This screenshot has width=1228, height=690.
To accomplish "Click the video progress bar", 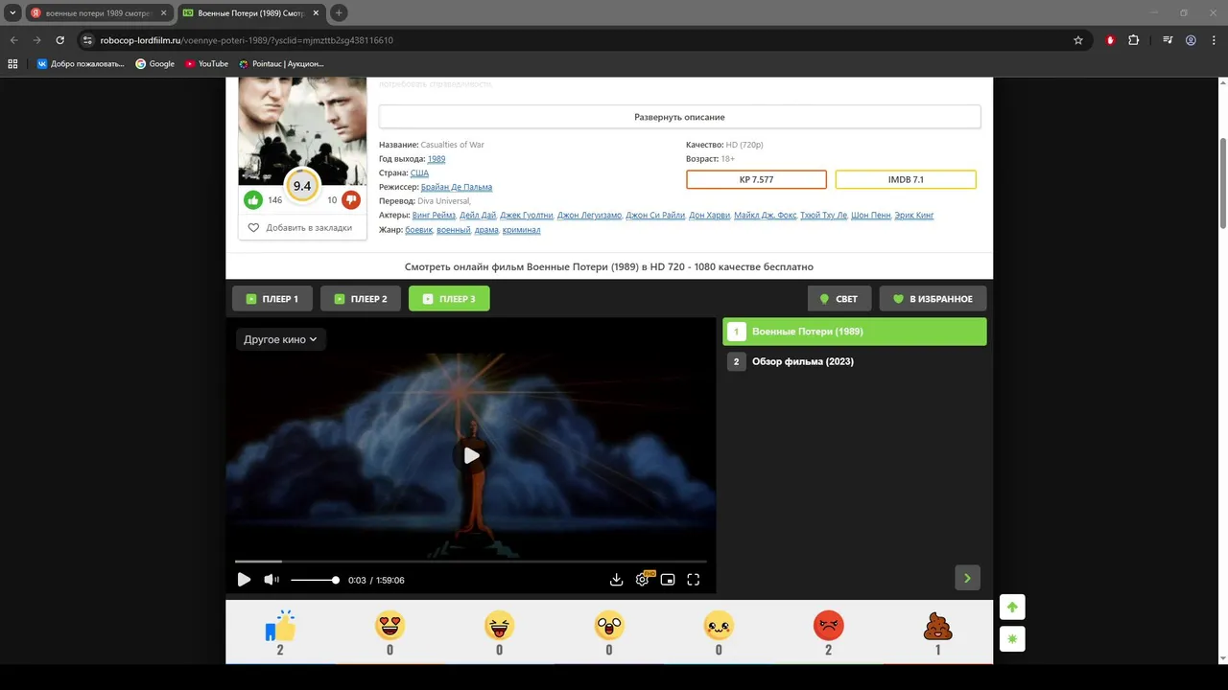I will [471, 562].
